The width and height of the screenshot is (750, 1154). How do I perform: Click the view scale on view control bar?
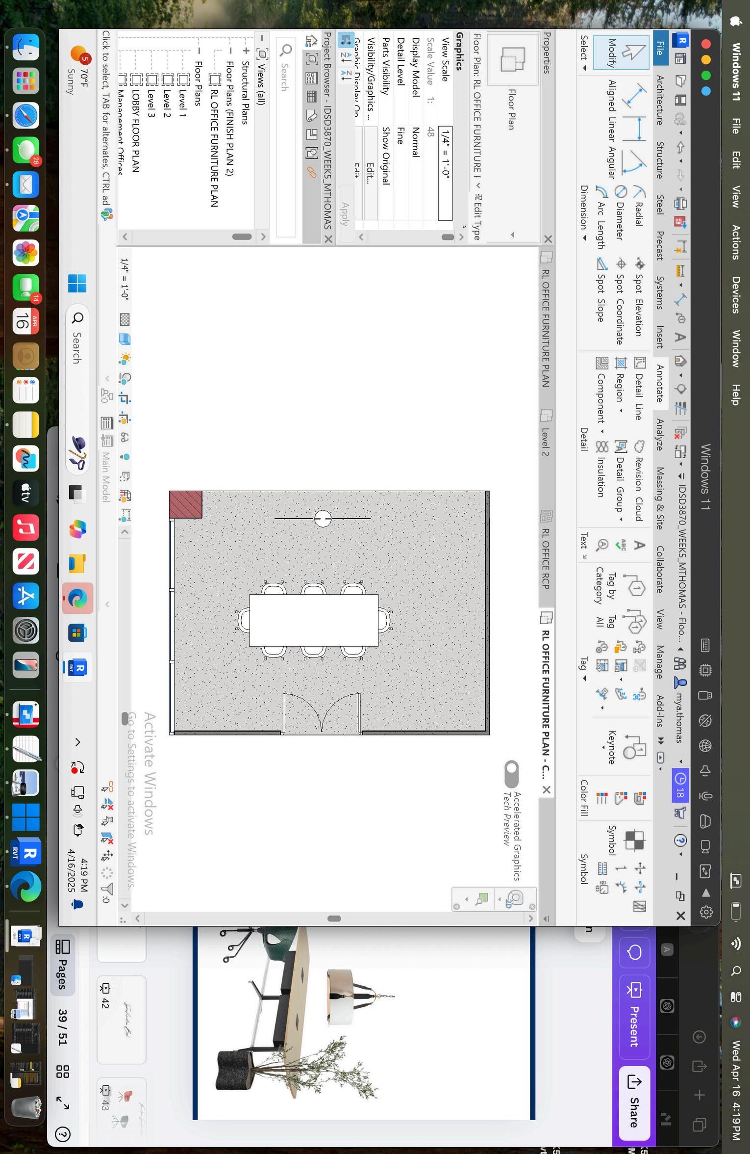tap(125, 279)
